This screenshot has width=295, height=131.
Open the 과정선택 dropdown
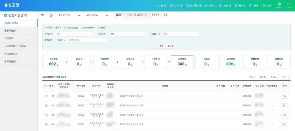tap(128, 34)
